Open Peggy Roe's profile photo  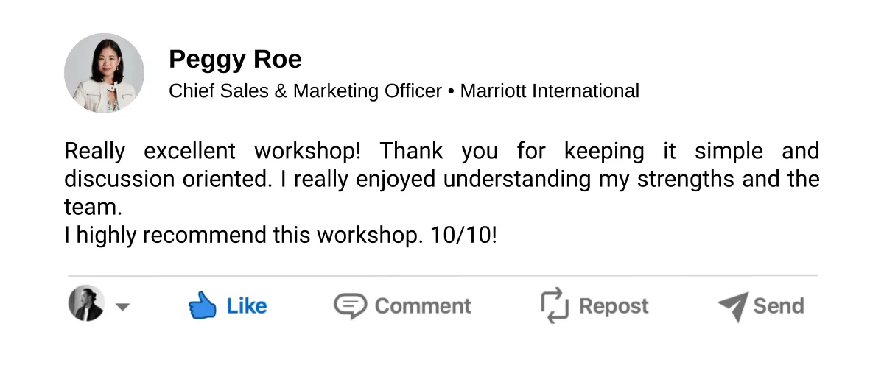point(104,73)
